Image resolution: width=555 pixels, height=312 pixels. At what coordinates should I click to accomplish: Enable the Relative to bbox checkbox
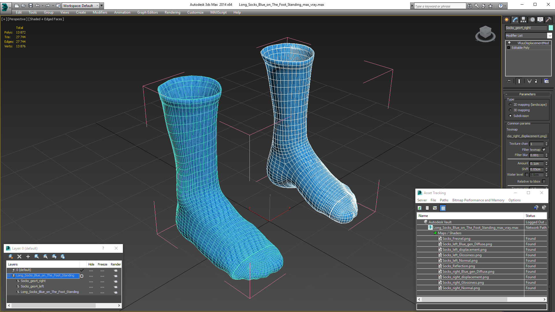point(544,181)
